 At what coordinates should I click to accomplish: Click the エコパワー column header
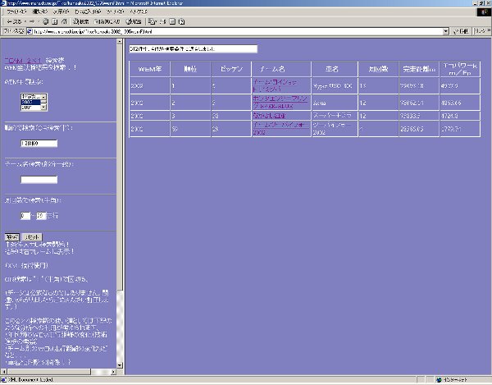pyautogui.click(x=460, y=69)
